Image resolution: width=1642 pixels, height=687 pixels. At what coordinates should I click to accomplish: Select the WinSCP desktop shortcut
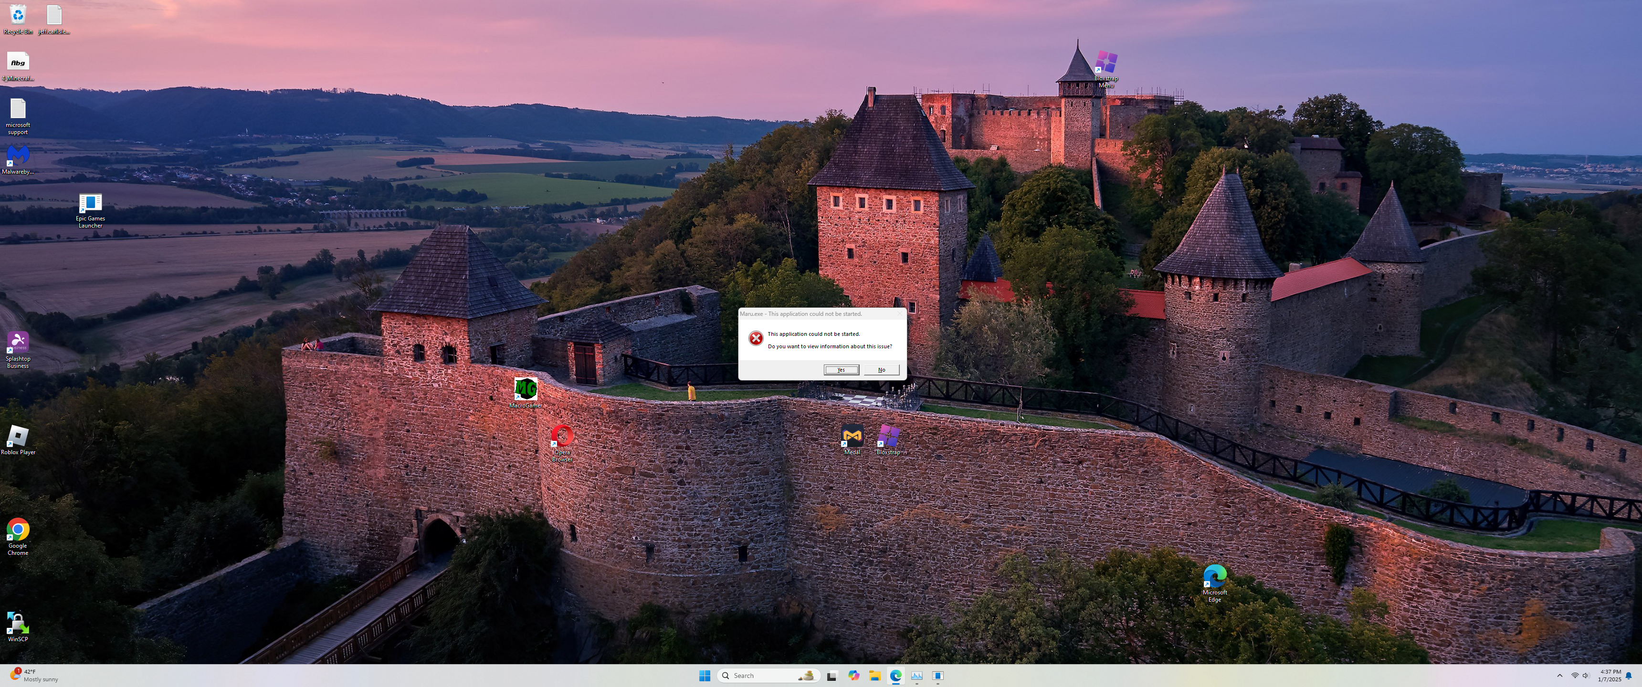pos(18,623)
